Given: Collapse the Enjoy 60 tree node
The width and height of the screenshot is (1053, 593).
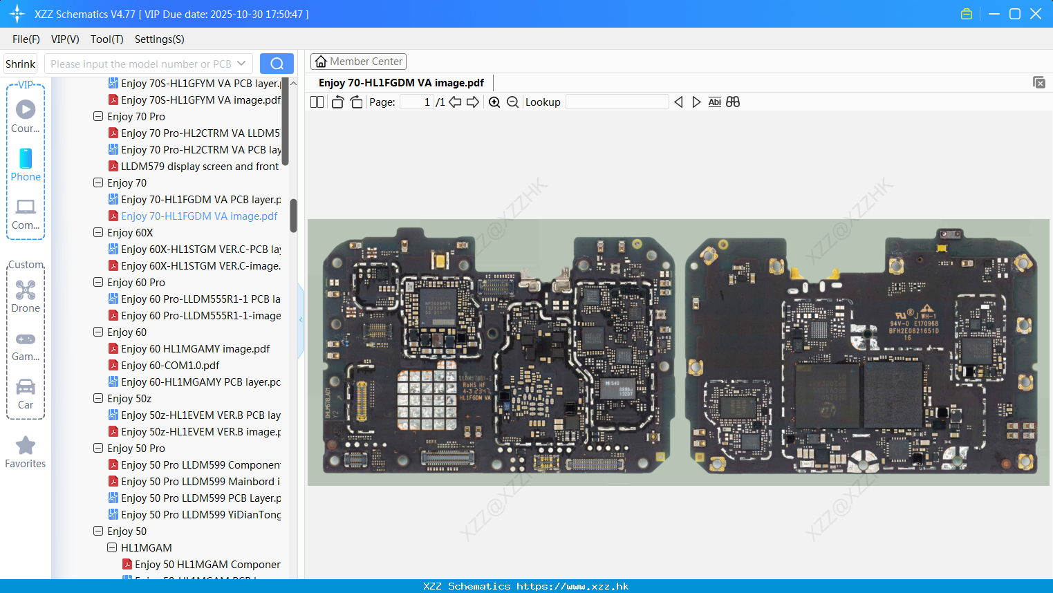Looking at the screenshot, I should coord(98,332).
